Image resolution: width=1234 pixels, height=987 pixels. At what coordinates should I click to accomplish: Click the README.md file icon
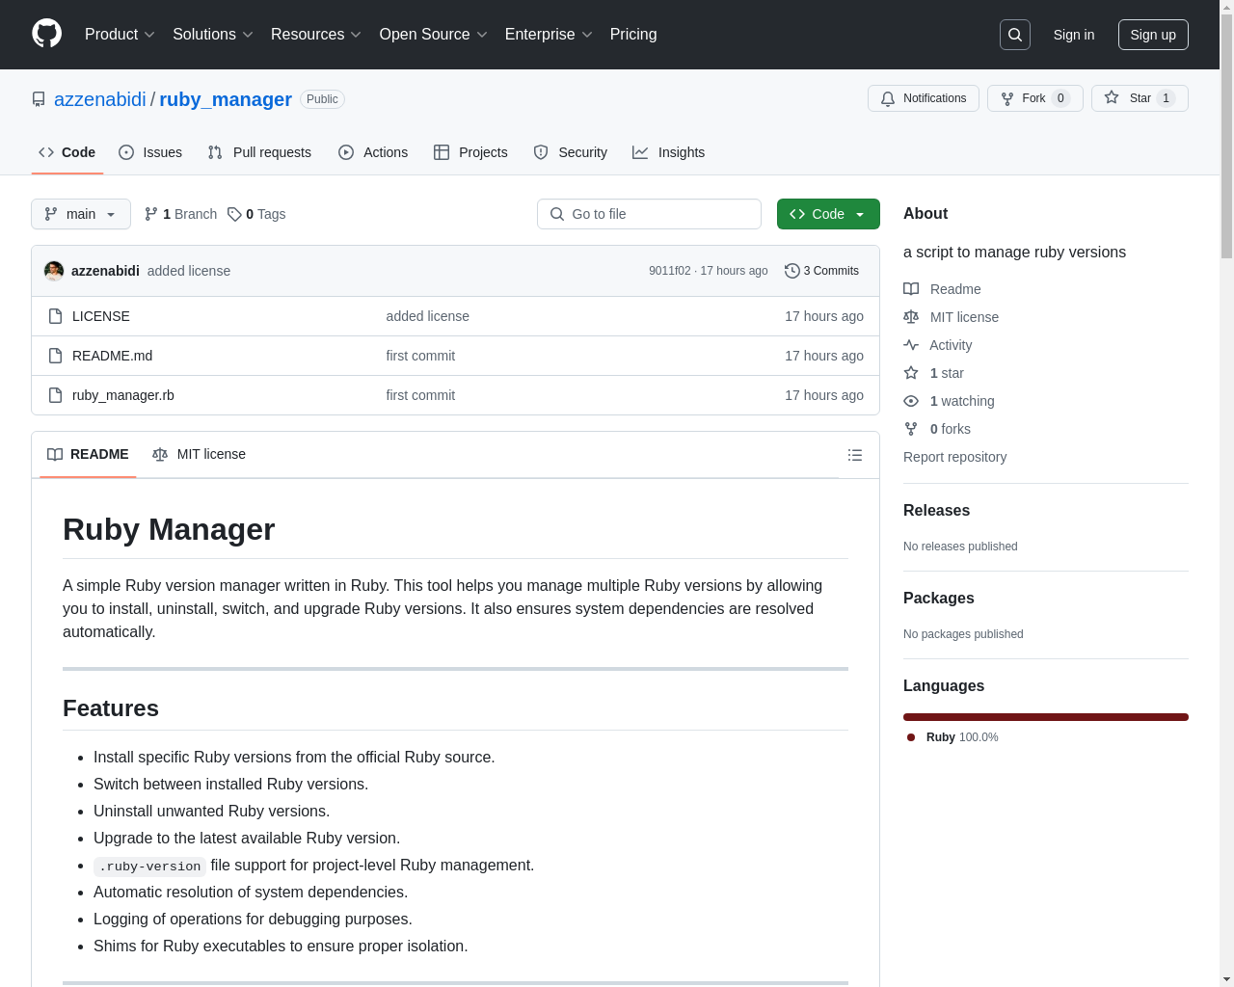point(55,356)
